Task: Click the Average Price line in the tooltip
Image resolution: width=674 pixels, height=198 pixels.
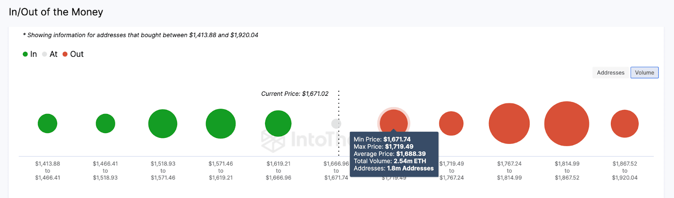Action: (389, 154)
